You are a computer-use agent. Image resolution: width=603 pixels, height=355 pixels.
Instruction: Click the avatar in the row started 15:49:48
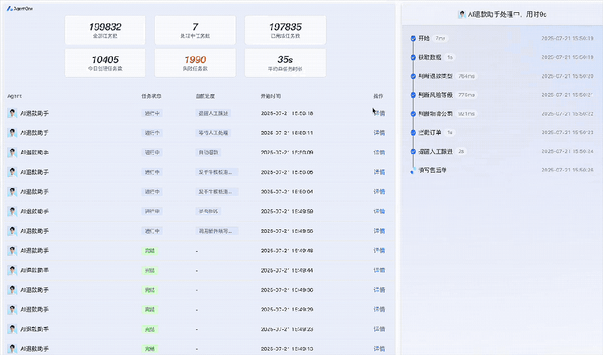(12, 251)
